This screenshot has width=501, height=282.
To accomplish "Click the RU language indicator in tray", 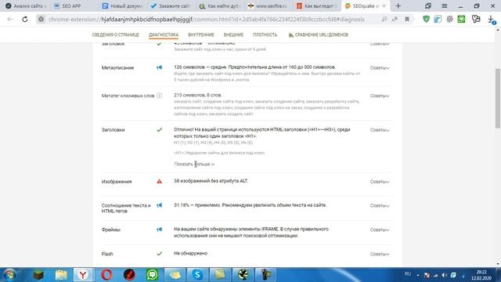I will click(x=408, y=274).
